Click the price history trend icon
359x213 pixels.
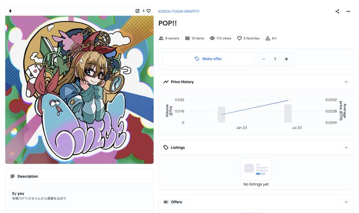[x=166, y=82]
